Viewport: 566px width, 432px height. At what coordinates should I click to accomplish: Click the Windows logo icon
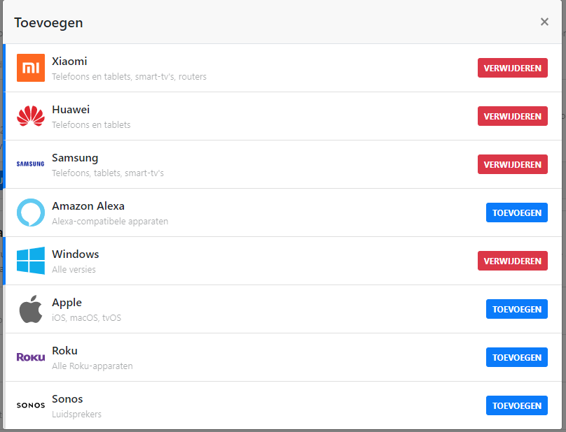coord(31,261)
